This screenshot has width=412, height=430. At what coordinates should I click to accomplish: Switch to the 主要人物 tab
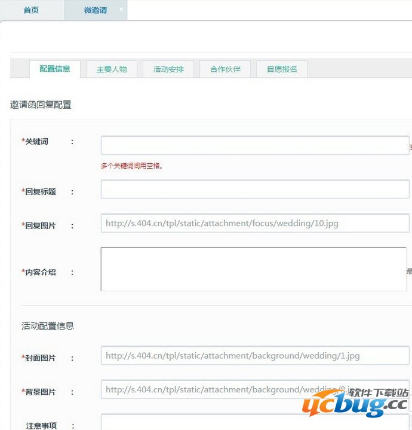point(112,69)
